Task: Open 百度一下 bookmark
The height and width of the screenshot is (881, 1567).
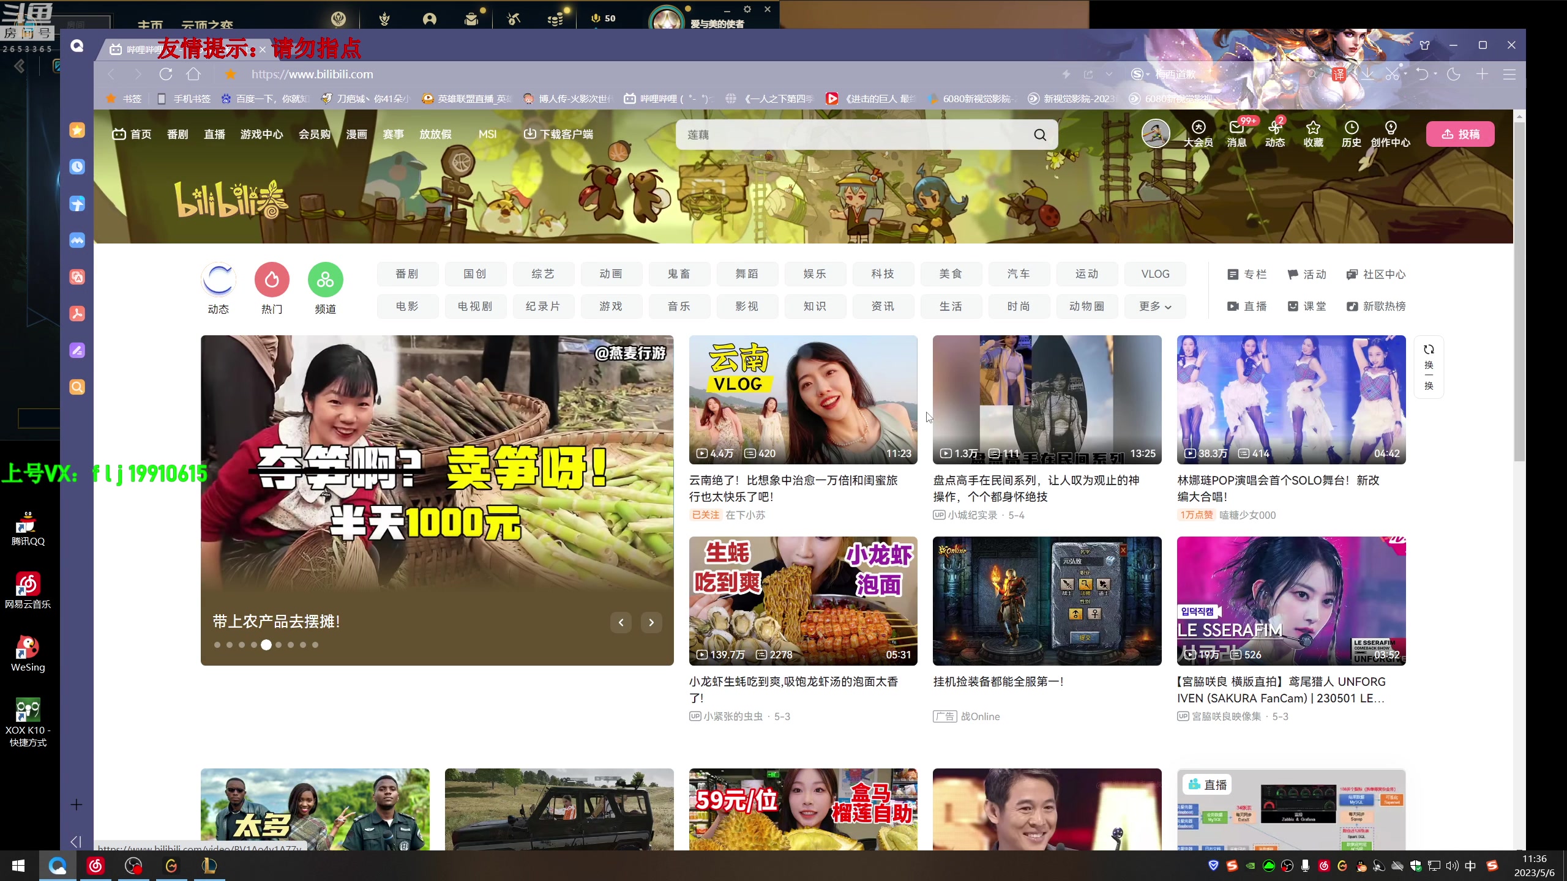Action: pos(265,99)
